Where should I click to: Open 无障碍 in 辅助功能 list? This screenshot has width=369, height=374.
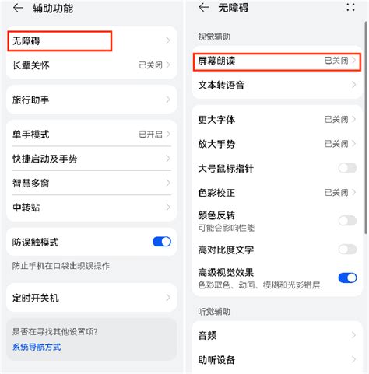92,41
